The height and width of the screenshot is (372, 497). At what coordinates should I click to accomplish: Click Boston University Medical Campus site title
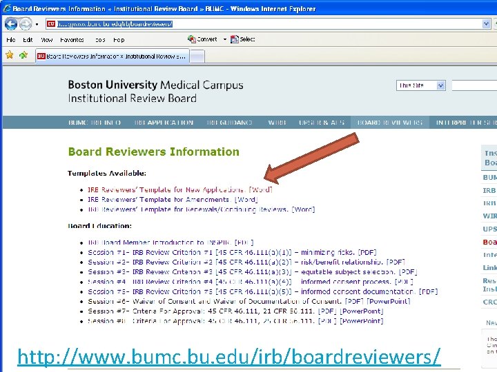click(155, 85)
